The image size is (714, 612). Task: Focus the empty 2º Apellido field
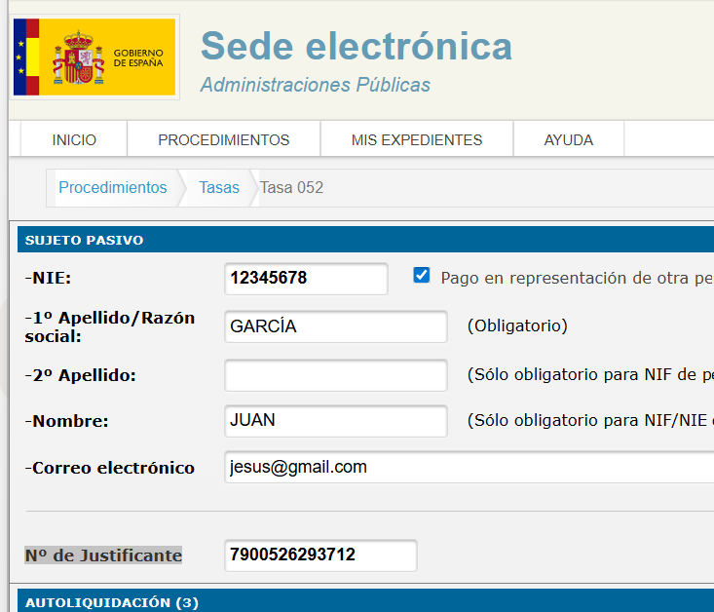point(336,375)
